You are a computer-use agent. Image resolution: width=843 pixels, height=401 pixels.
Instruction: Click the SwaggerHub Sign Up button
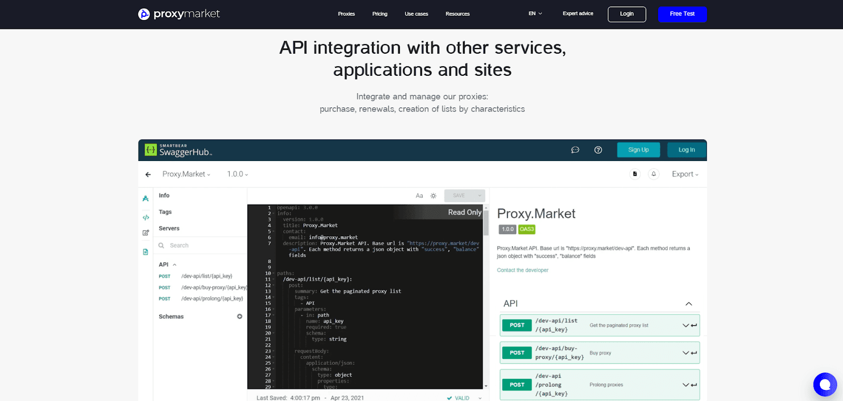(x=639, y=150)
